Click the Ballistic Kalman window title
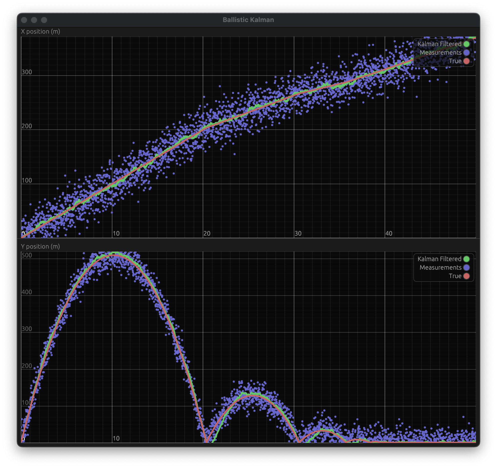The width and height of the screenshot is (497, 468). point(248,20)
